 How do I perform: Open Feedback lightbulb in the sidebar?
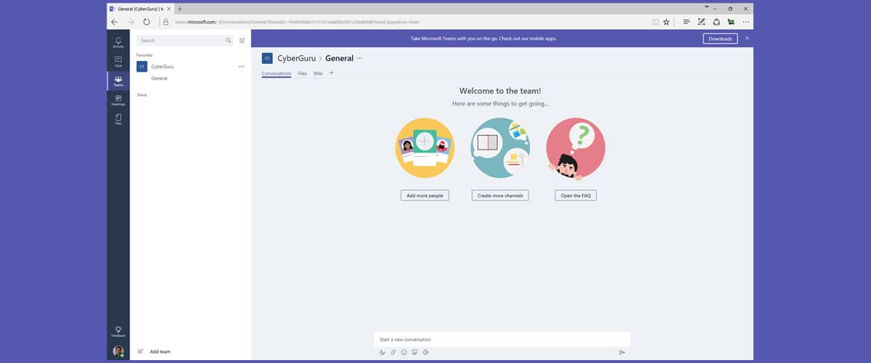118,331
